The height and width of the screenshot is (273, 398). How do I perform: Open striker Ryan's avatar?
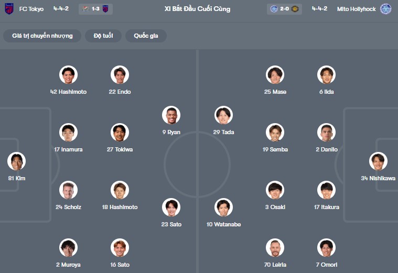[171, 115]
